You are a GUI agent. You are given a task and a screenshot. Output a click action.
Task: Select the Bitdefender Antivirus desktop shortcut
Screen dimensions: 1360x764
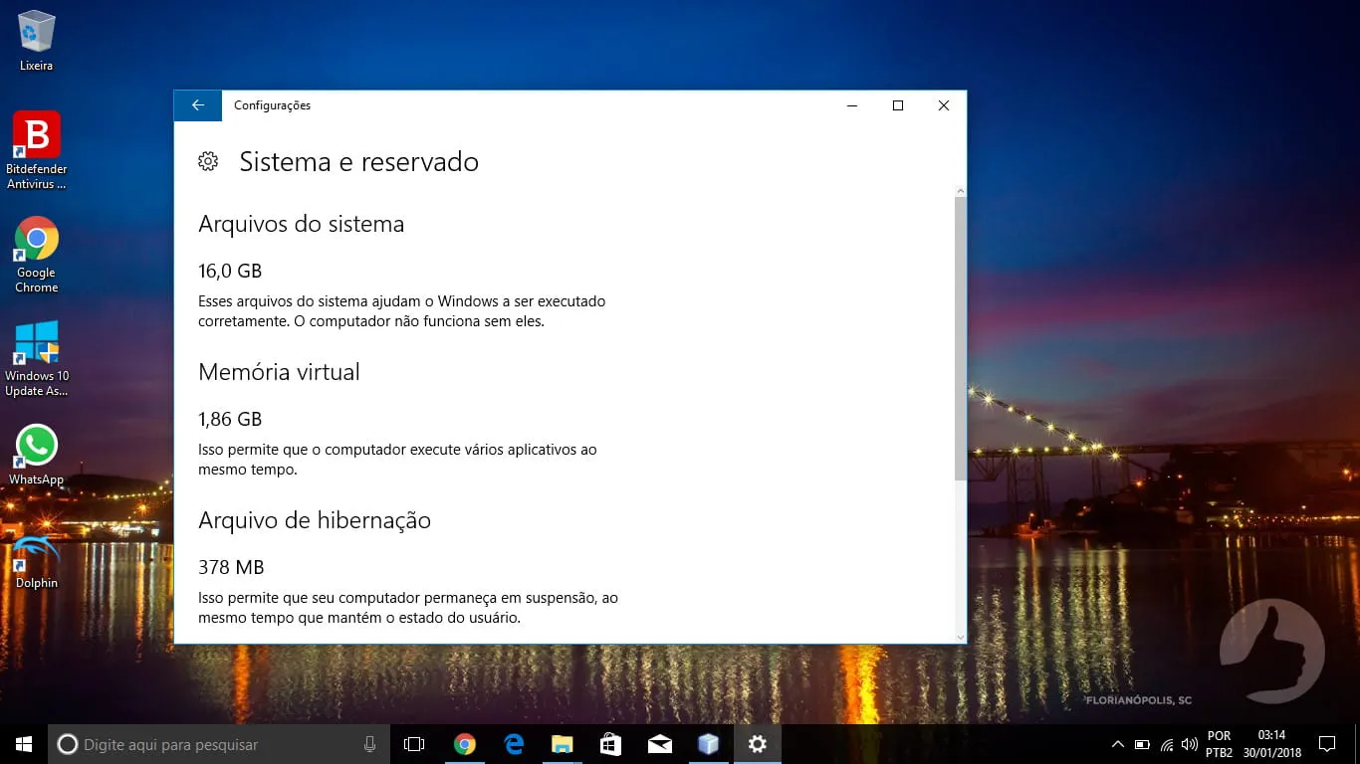pos(37,150)
